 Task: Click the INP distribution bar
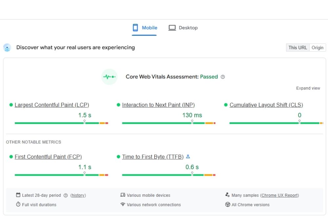click(x=169, y=123)
